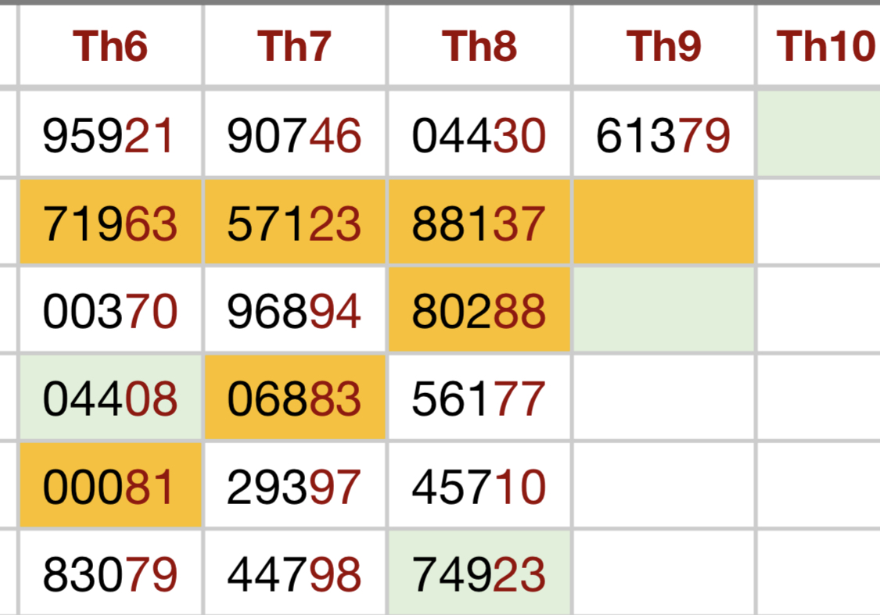
Task: Select the Th8 column header
Action: pos(480,46)
